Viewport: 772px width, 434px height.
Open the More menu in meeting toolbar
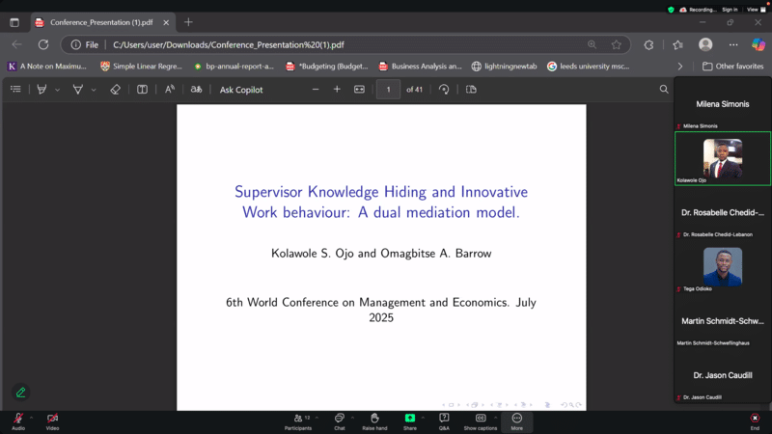pos(516,420)
